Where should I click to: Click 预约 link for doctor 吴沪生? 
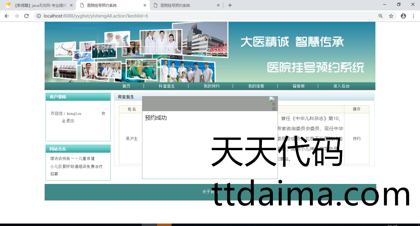tap(357, 139)
